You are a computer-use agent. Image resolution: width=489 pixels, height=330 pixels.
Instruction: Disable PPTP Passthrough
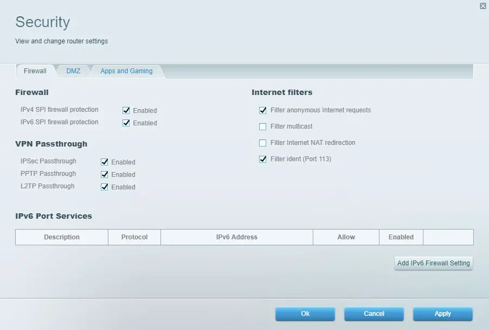[x=105, y=174]
